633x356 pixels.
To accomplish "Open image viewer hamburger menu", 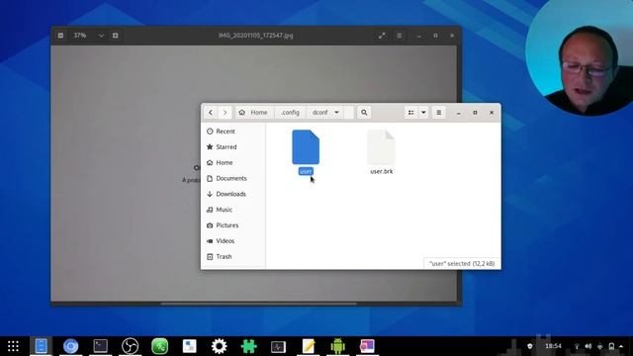I will click(400, 36).
